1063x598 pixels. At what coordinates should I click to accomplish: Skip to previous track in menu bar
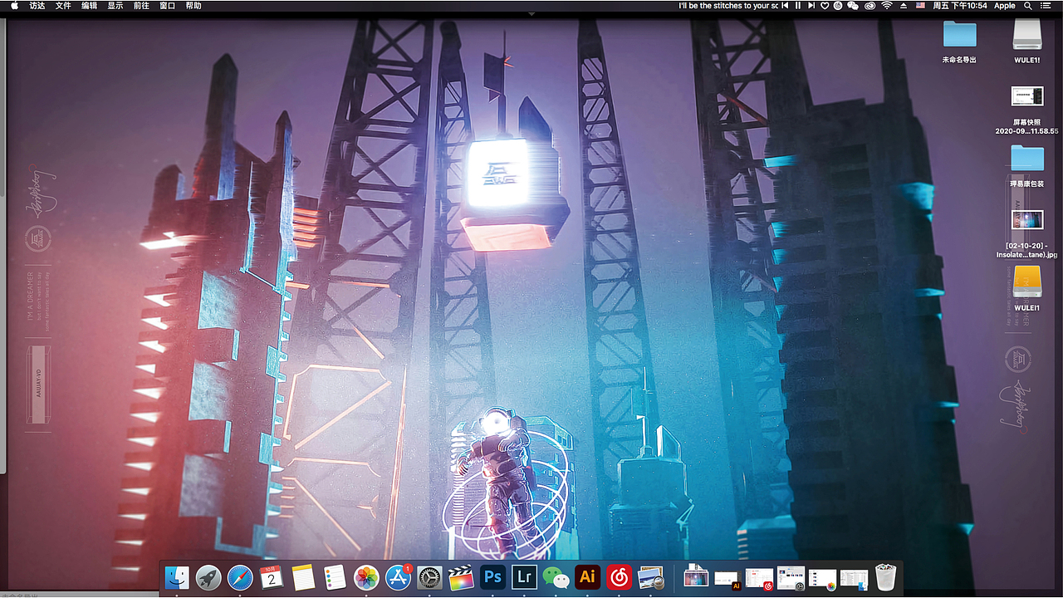coord(785,6)
